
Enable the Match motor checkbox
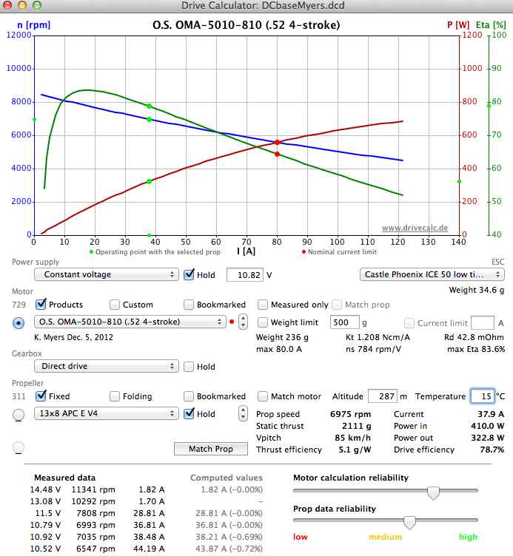click(x=263, y=396)
